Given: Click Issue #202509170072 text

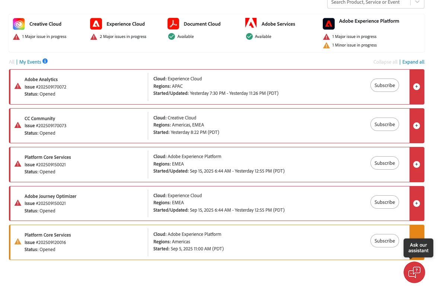Looking at the screenshot, I should coord(45,87).
